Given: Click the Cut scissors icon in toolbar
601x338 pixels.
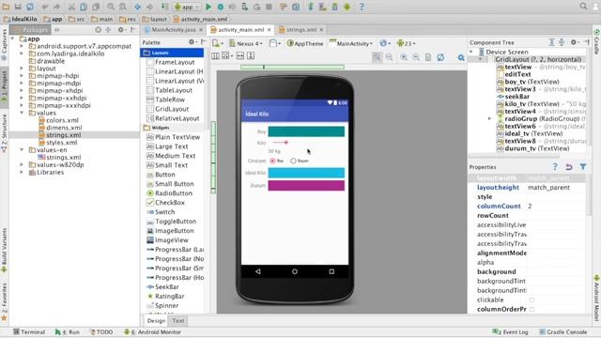Looking at the screenshot, I should pyautogui.click(x=71, y=7).
